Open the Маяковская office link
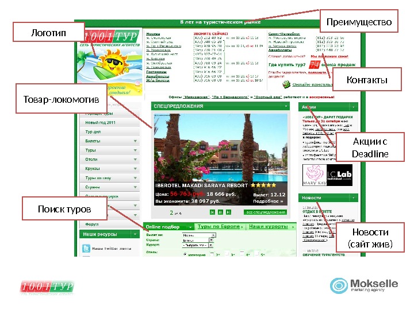The width and height of the screenshot is (414, 310). [197, 97]
